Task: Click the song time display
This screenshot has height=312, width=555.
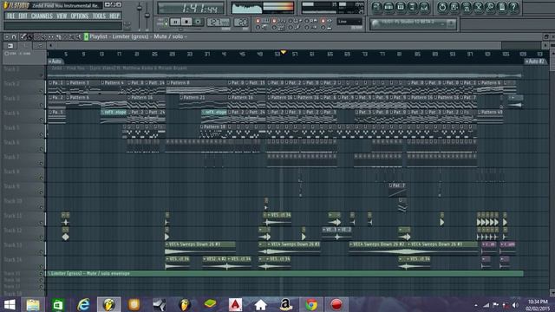Action: pos(191,8)
